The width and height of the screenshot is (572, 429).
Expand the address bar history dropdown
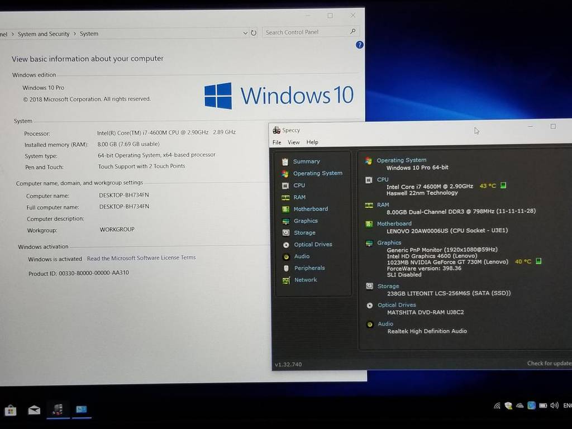pos(245,33)
